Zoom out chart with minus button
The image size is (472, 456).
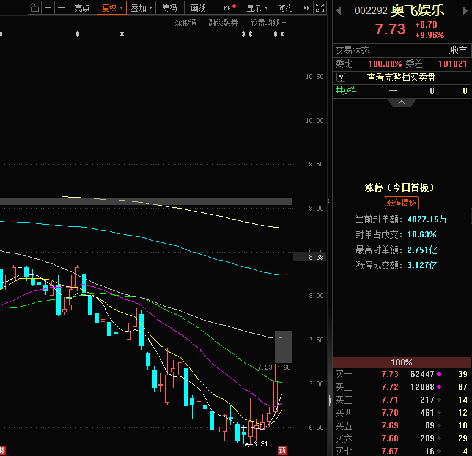coord(61,8)
